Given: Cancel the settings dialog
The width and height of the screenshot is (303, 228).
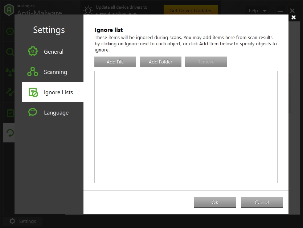Looking at the screenshot, I should (x=262, y=202).
